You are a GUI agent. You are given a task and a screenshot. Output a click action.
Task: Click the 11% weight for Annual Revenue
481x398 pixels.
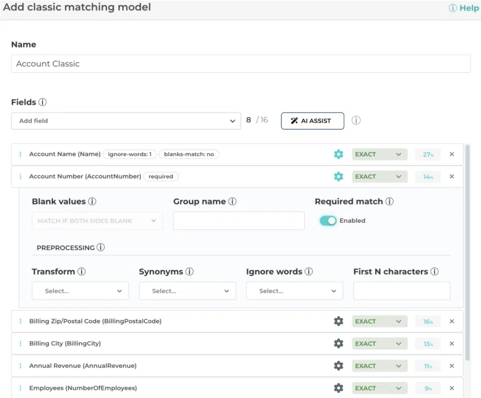pyautogui.click(x=428, y=366)
